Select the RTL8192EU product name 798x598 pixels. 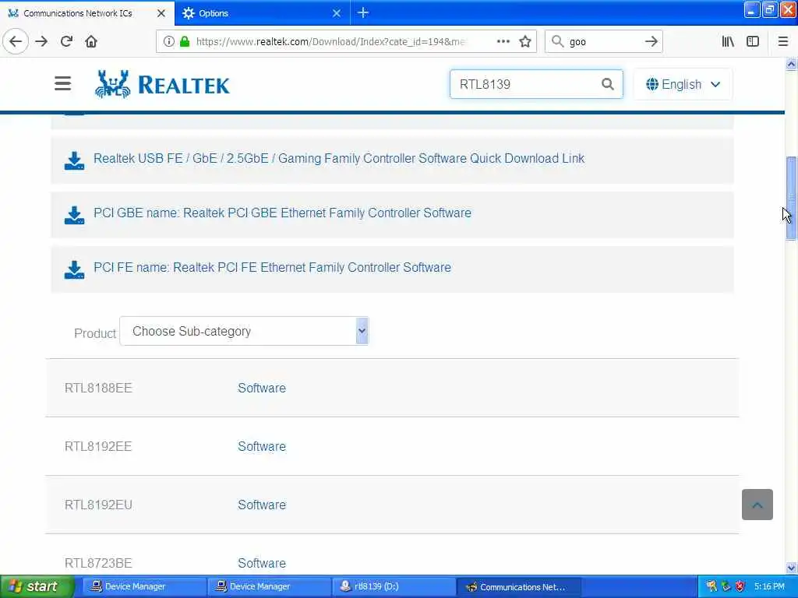click(x=98, y=505)
